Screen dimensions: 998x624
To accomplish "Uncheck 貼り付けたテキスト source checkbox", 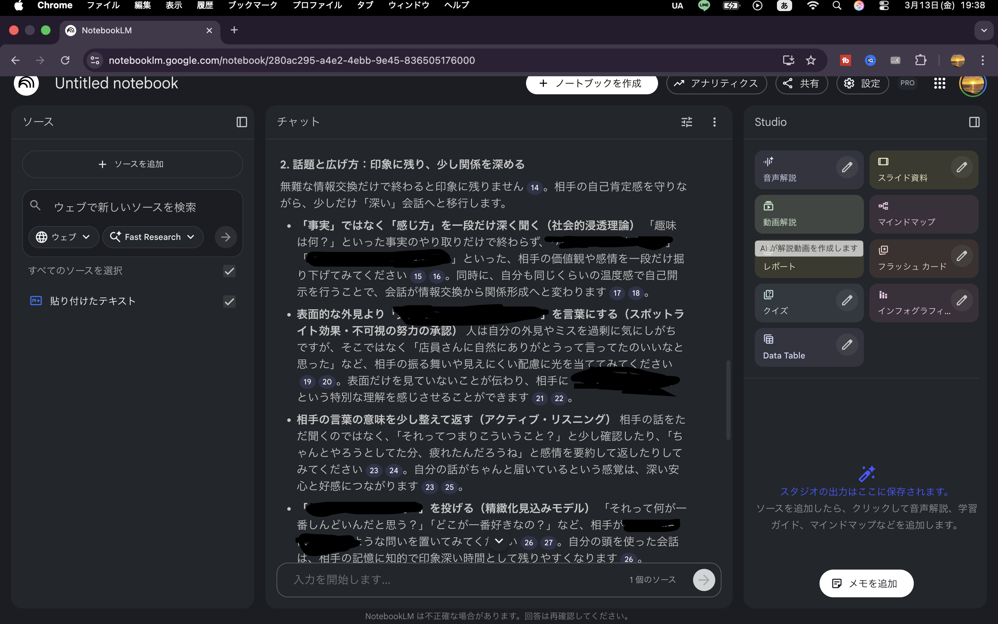I will pyautogui.click(x=229, y=302).
